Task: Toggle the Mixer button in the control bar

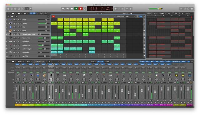Action: click(27, 9)
